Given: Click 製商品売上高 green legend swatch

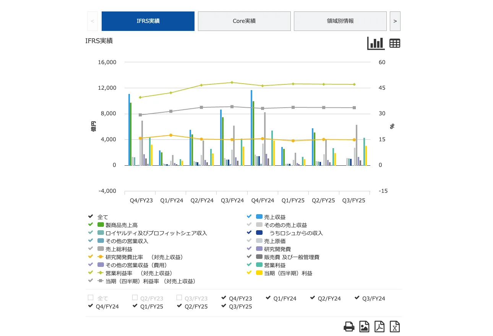Looking at the screenshot, I should coord(101,225).
